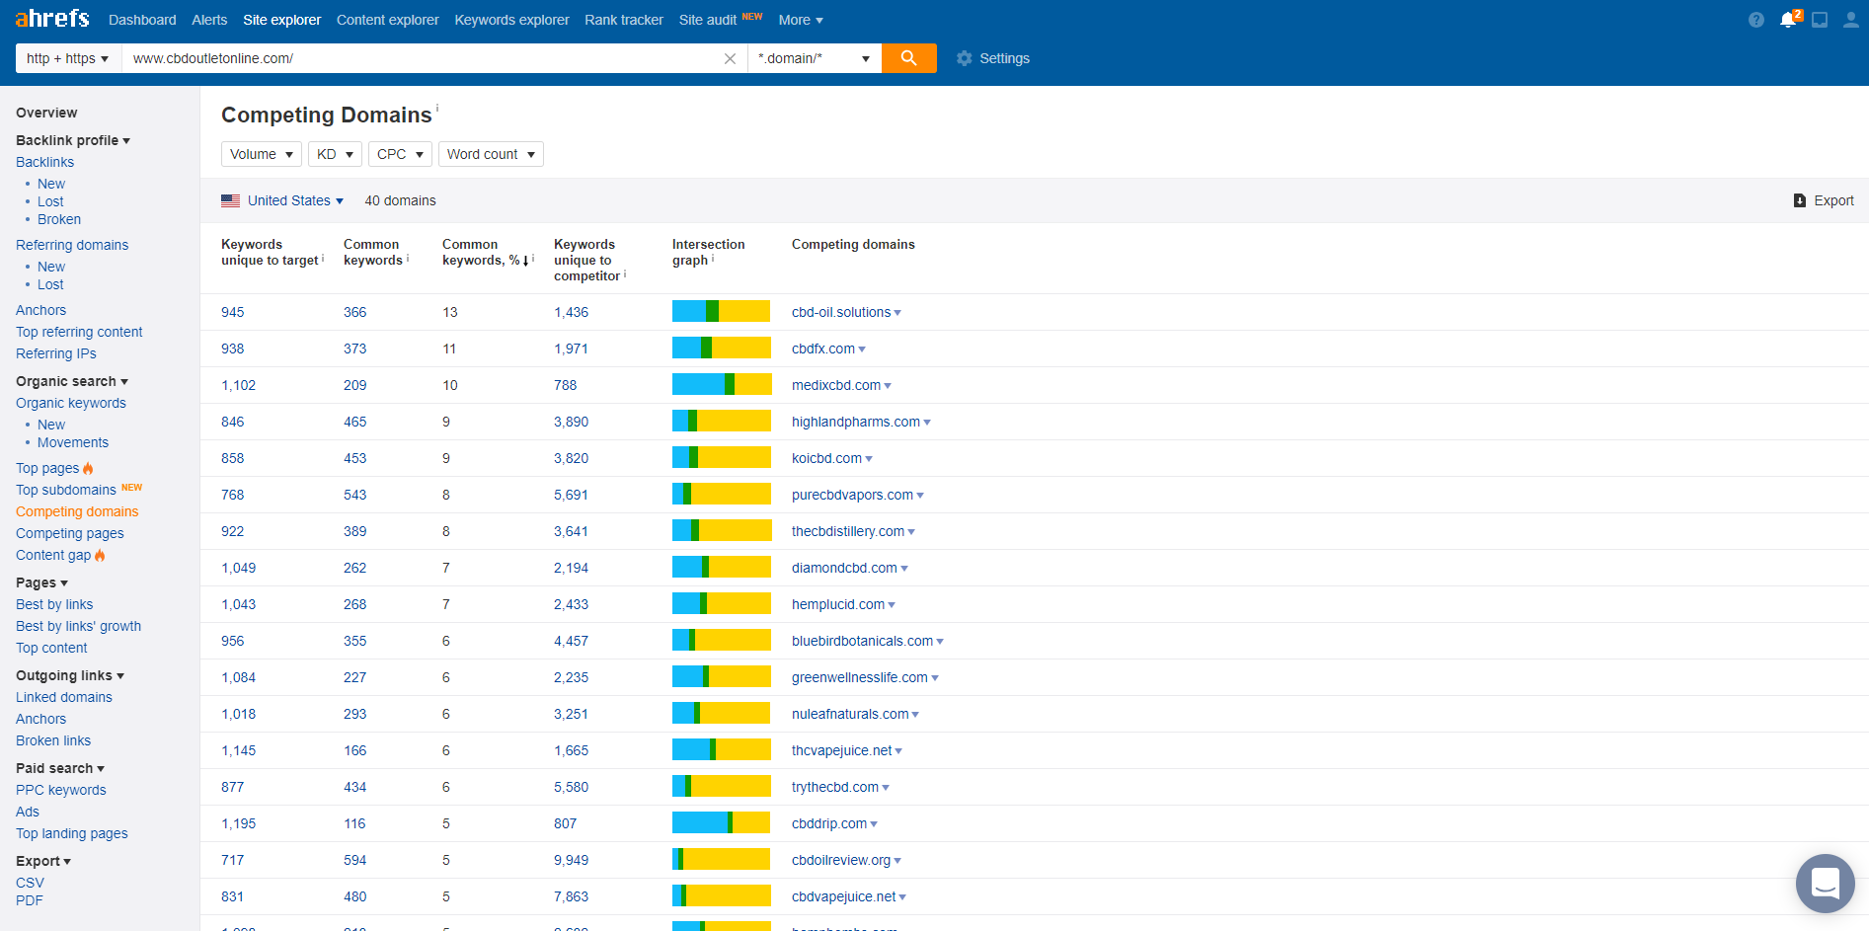
Task: Open Site audit
Action: pyautogui.click(x=708, y=20)
